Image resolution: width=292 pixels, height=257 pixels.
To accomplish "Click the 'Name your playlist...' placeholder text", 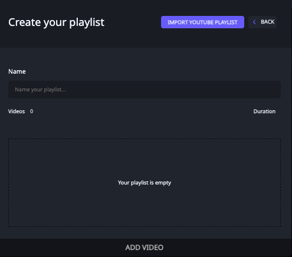I will tap(40, 90).
